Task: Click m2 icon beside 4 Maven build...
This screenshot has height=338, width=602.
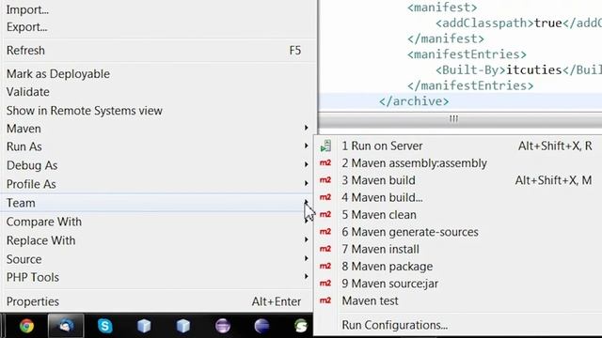Action: coord(325,197)
